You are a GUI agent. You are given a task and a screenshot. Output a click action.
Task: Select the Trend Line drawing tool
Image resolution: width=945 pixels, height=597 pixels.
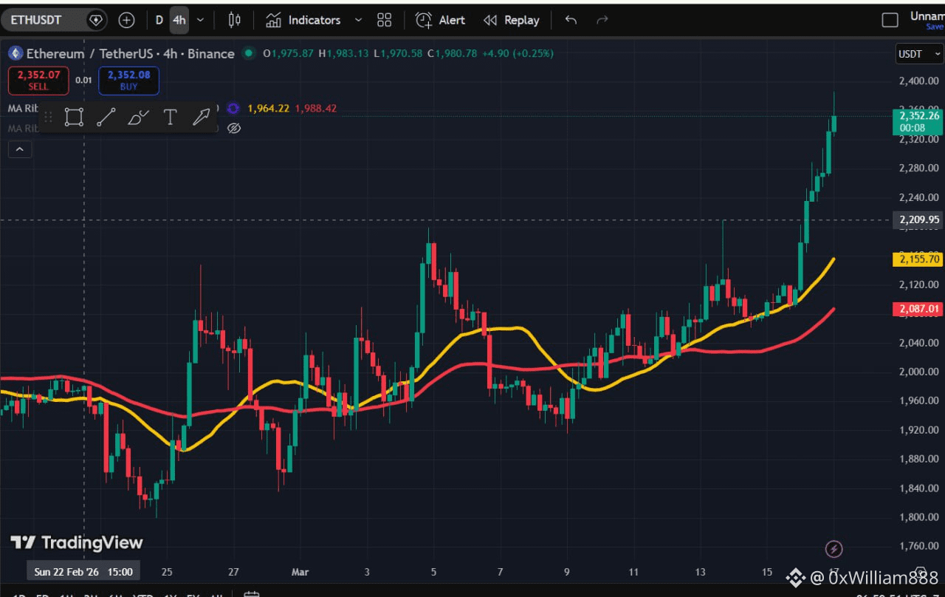point(106,117)
